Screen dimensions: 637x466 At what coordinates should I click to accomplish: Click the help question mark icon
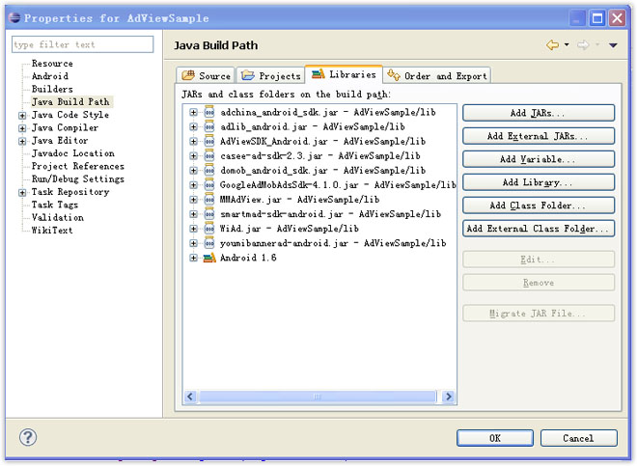28,437
